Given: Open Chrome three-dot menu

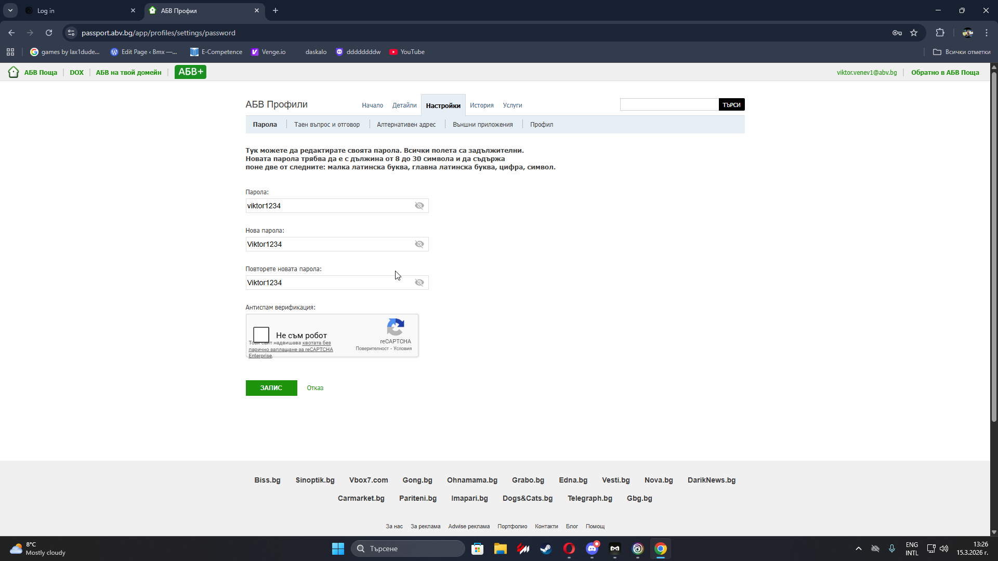Looking at the screenshot, I should 987,33.
